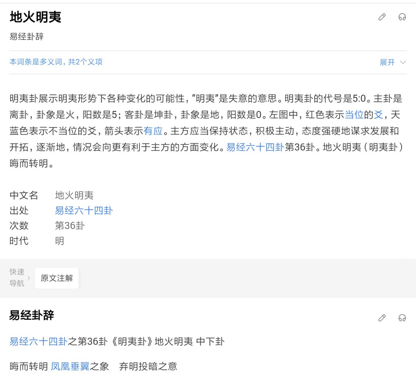Click the edit pencil icon beside 地火明夷 title
Screen dimensions: 416x380
tap(382, 17)
